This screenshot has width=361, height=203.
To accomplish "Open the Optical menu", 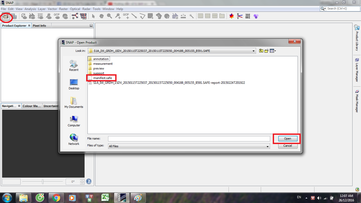I will tap(75, 9).
